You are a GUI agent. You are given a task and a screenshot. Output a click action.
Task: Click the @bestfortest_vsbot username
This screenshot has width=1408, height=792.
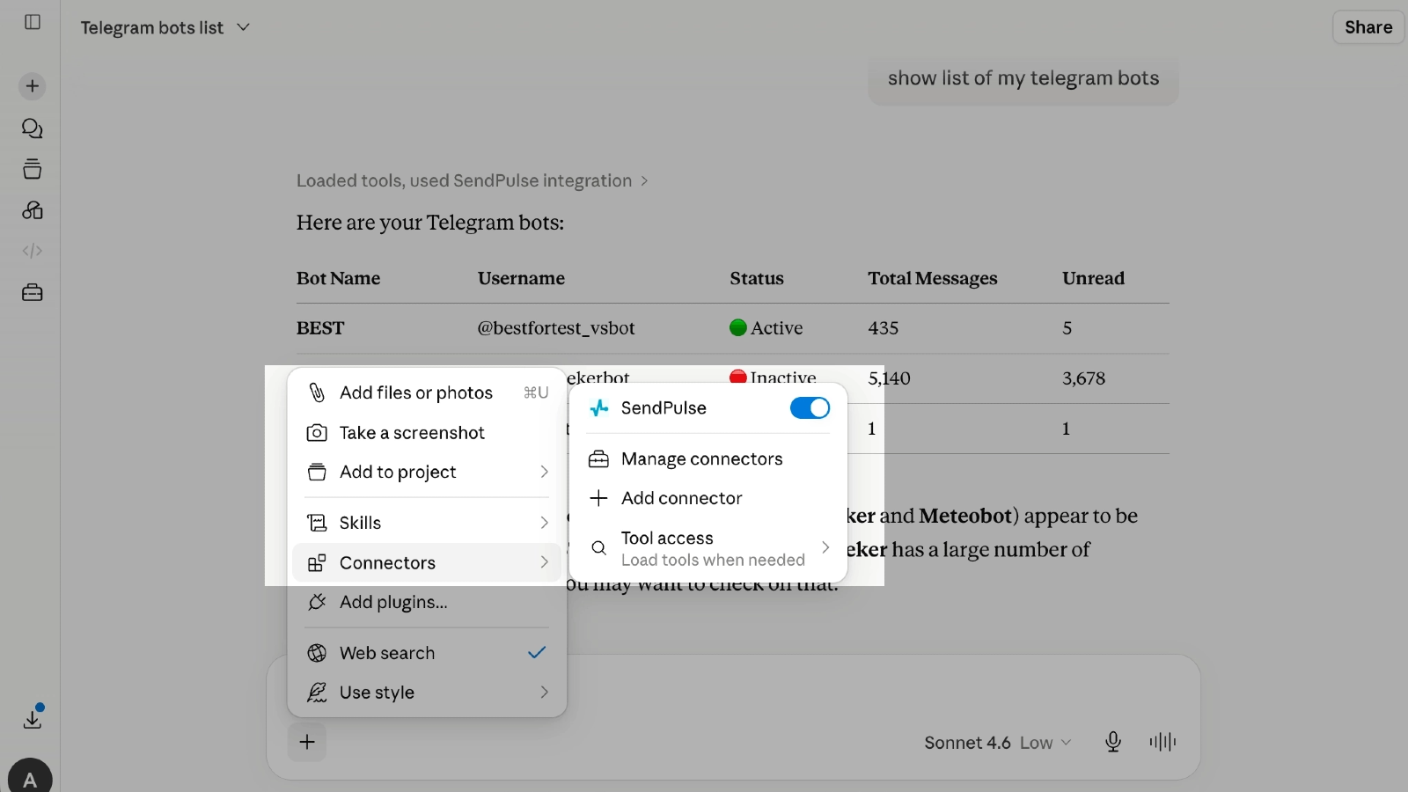click(x=556, y=328)
